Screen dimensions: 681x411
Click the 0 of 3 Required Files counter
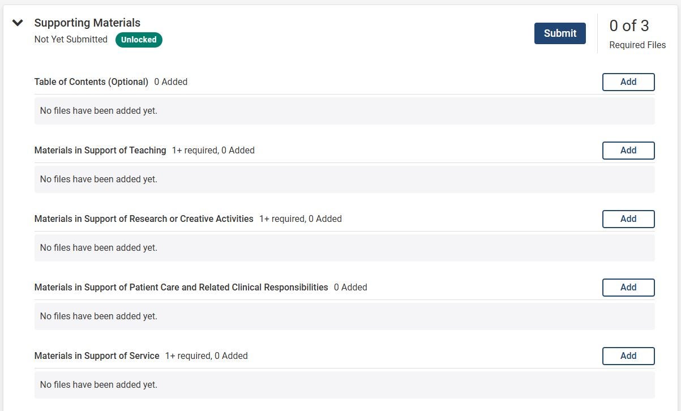[x=637, y=33]
